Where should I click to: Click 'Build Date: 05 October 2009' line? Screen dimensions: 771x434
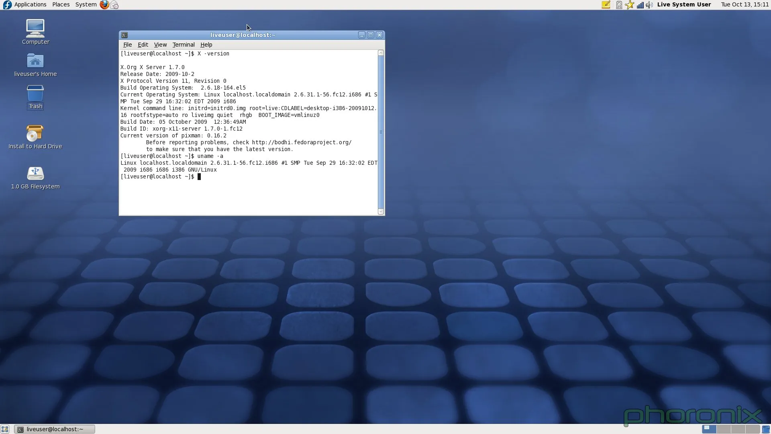[x=183, y=122]
